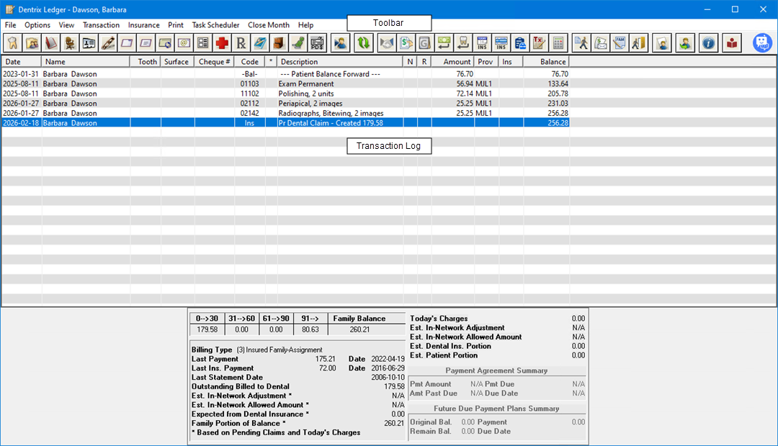Open the Close Month menu

coord(269,25)
